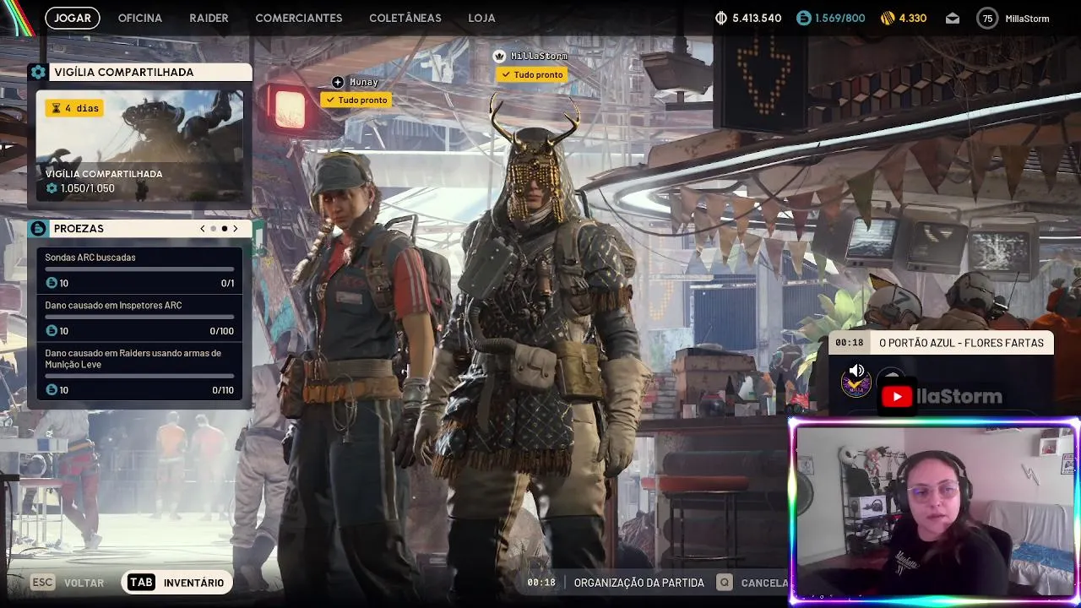Click the 1.050/1.050 event progress value
Viewport: 1081px width, 608px height.
87,188
